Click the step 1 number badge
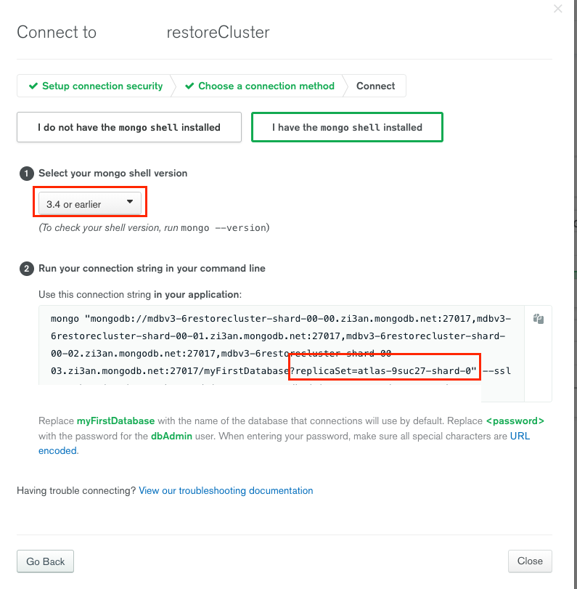Viewport: 577px width, 589px height. click(x=27, y=174)
